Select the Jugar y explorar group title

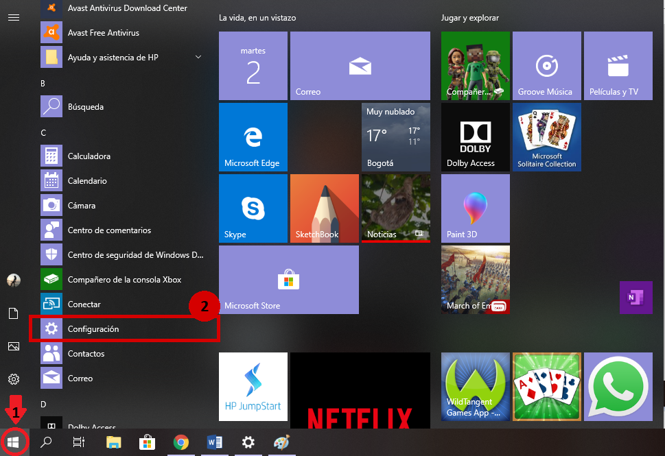tap(470, 18)
